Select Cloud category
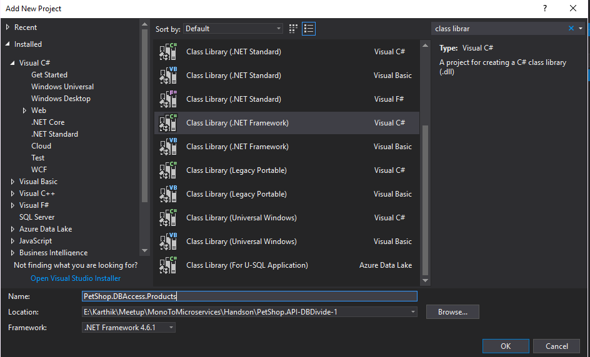The width and height of the screenshot is (590, 357). click(41, 146)
